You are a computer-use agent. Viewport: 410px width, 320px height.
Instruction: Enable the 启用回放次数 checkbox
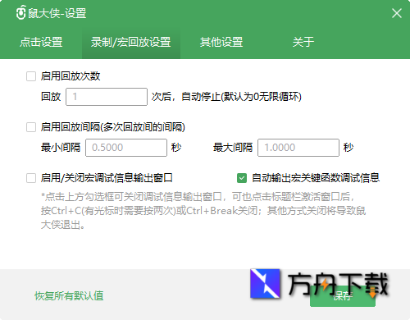coord(31,76)
